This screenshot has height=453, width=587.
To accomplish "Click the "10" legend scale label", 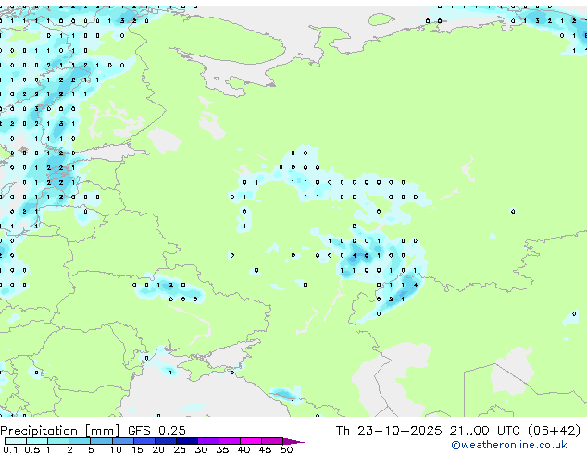I will (116, 449).
